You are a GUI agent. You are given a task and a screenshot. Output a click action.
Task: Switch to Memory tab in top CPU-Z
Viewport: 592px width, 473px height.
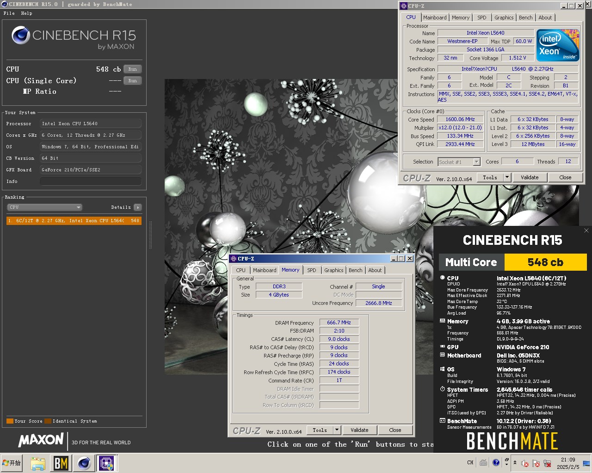pos(461,18)
